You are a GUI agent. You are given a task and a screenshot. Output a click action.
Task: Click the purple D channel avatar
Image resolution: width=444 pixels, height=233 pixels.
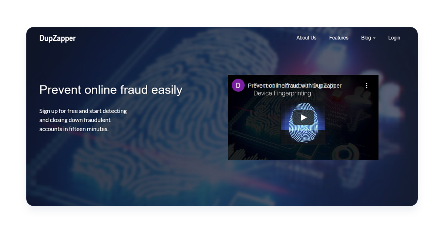(238, 85)
